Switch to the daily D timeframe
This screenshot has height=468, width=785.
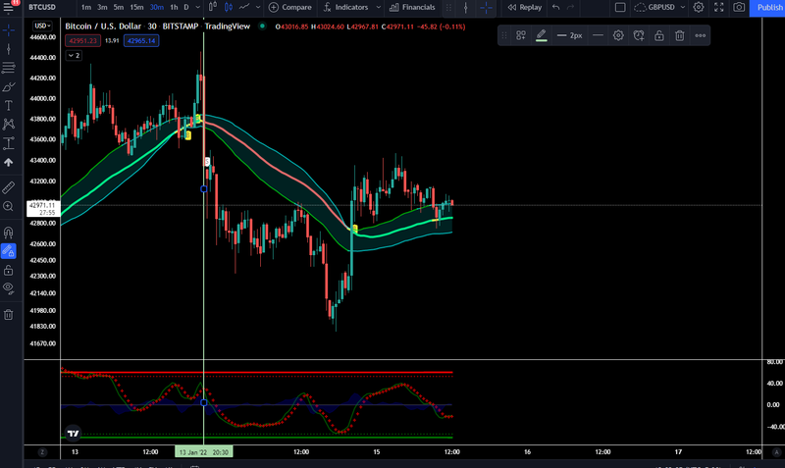coord(186,8)
